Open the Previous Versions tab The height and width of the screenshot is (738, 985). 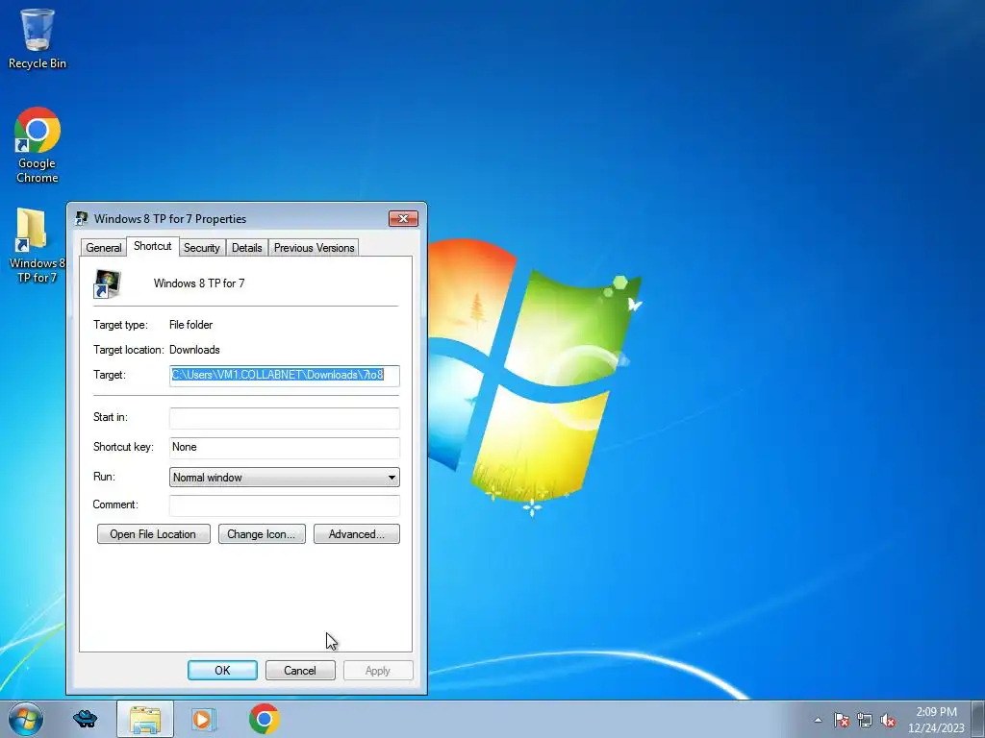pyautogui.click(x=315, y=248)
